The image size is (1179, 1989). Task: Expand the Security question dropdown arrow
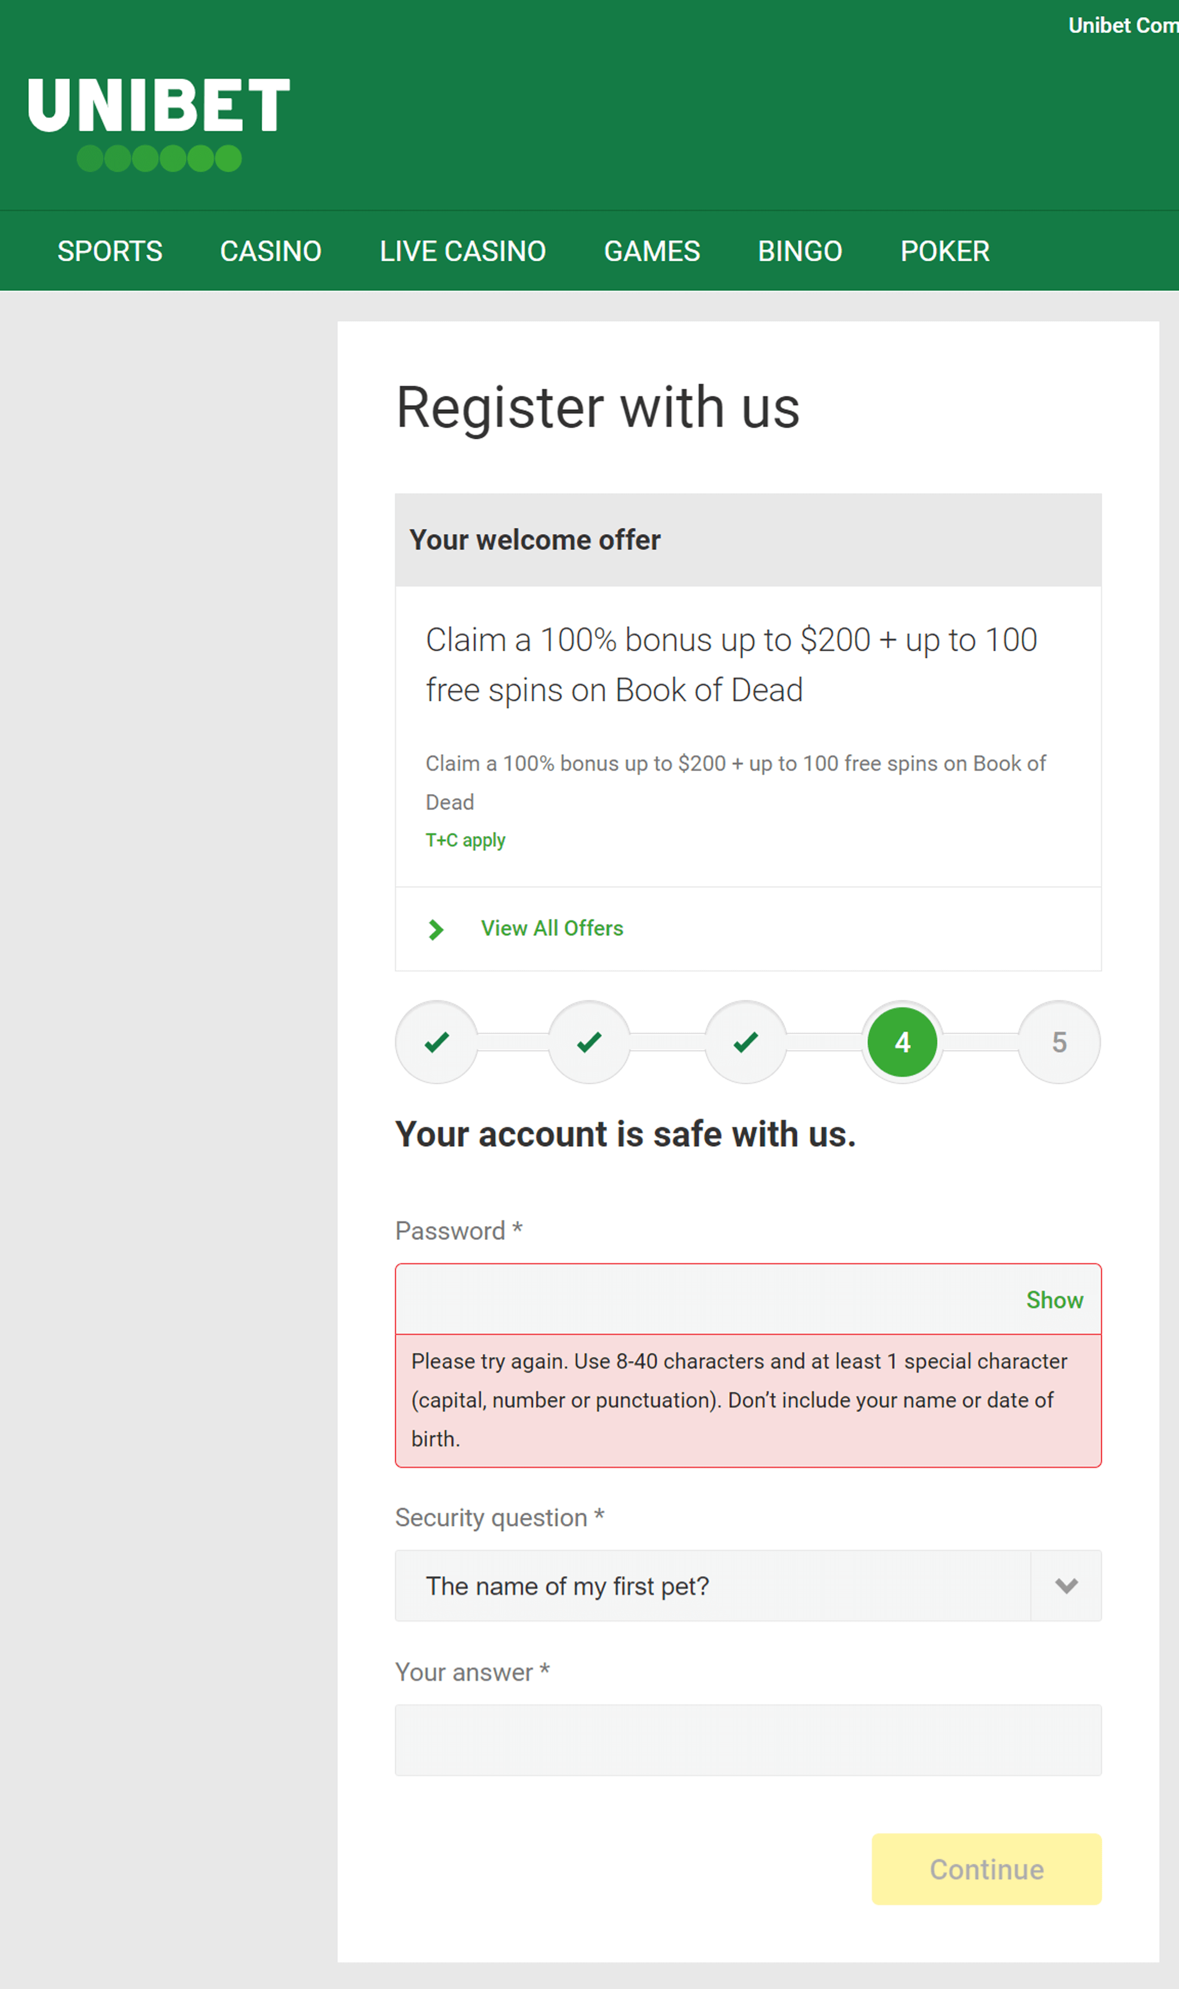tap(1066, 1586)
